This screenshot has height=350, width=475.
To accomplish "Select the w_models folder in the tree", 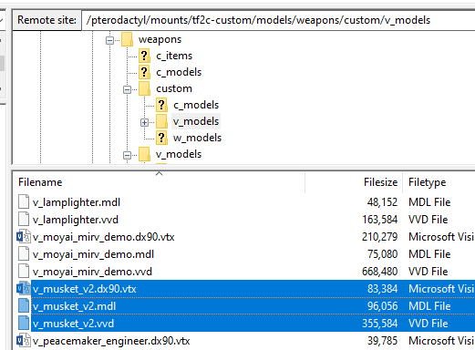I will (x=197, y=138).
